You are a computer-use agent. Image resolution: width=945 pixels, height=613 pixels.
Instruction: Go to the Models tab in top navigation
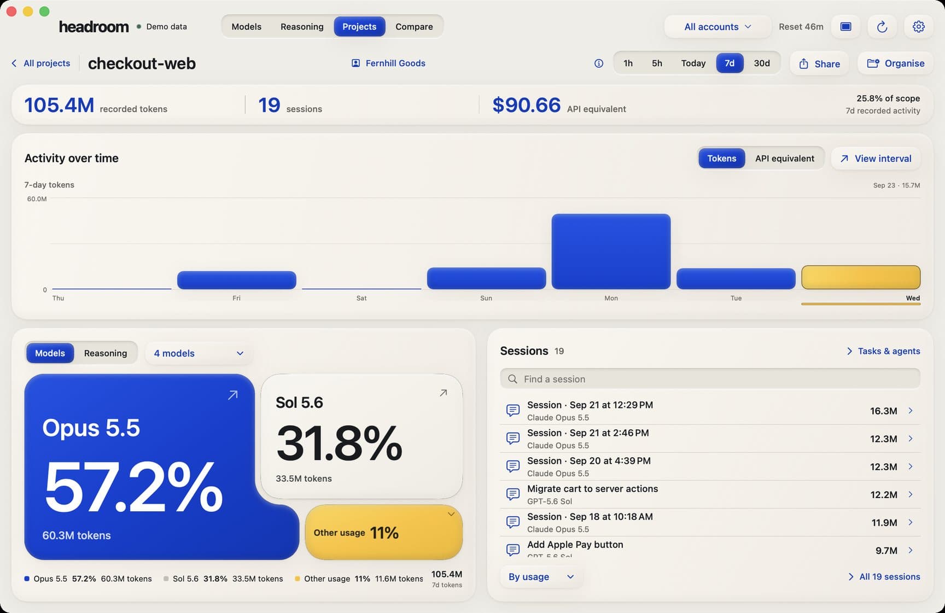[x=246, y=27]
